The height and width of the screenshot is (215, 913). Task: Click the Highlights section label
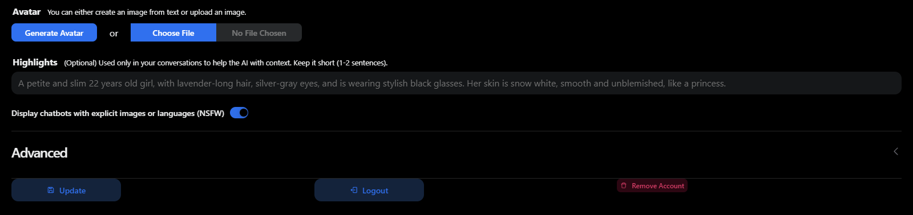click(x=35, y=63)
